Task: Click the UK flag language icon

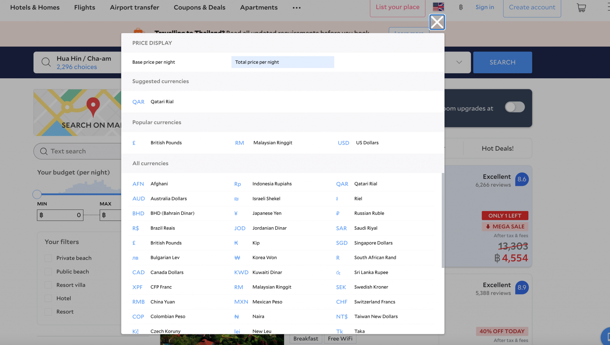Action: click(x=438, y=7)
